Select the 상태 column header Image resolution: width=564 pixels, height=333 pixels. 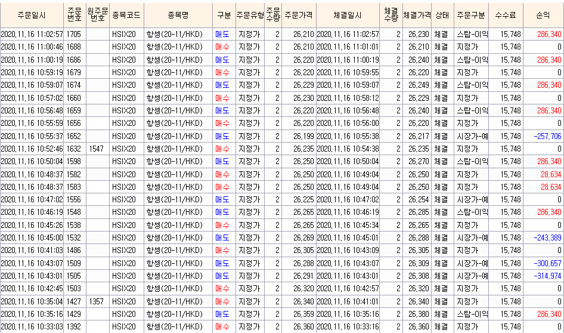click(x=442, y=15)
